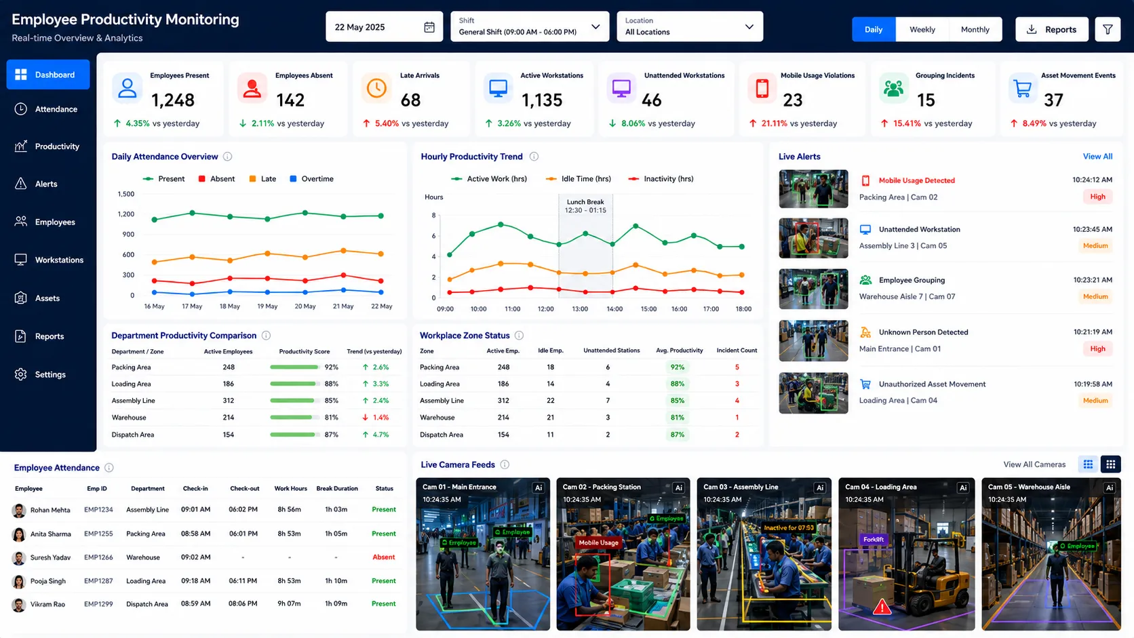Click AI badge on Cam 03 Assembly Line
This screenshot has height=638, width=1134.
tap(820, 487)
